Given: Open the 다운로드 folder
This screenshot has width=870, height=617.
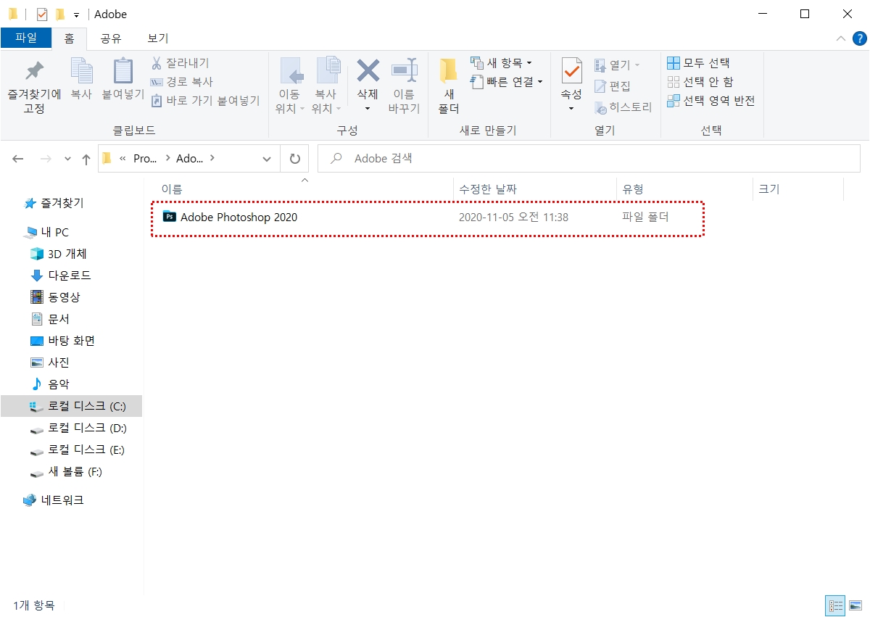Looking at the screenshot, I should pyautogui.click(x=60, y=276).
